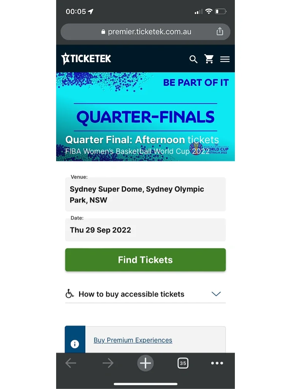Tap the share icon in address bar
The width and height of the screenshot is (291, 389).
tap(220, 31)
